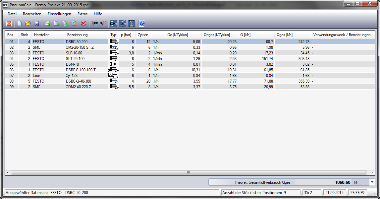The width and height of the screenshot is (380, 199).
Task: Click the User manufacturer cell
Action: tap(48, 76)
